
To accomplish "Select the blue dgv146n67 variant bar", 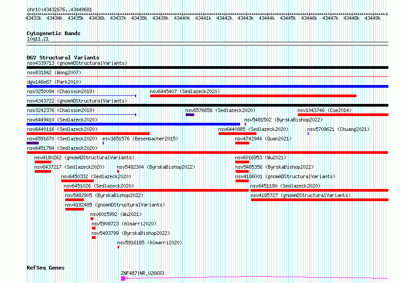I will [x=207, y=86].
